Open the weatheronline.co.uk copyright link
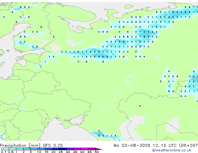This screenshot has width=198, height=153. pyautogui.click(x=172, y=150)
